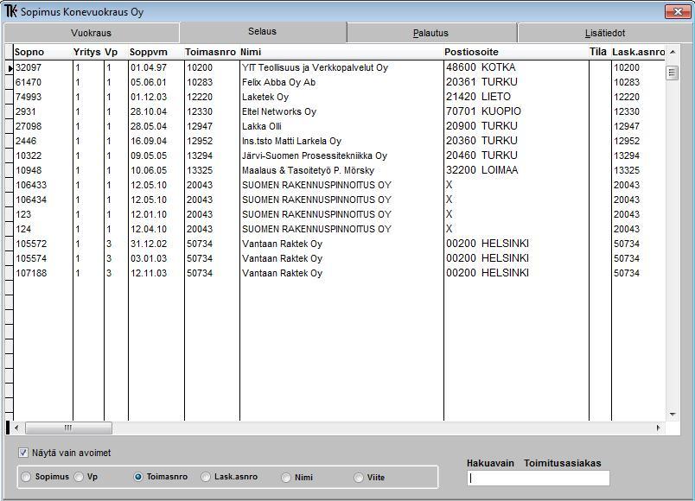Viewport: 695px width, 501px height.
Task: Select contract number 123
Action: [43, 214]
